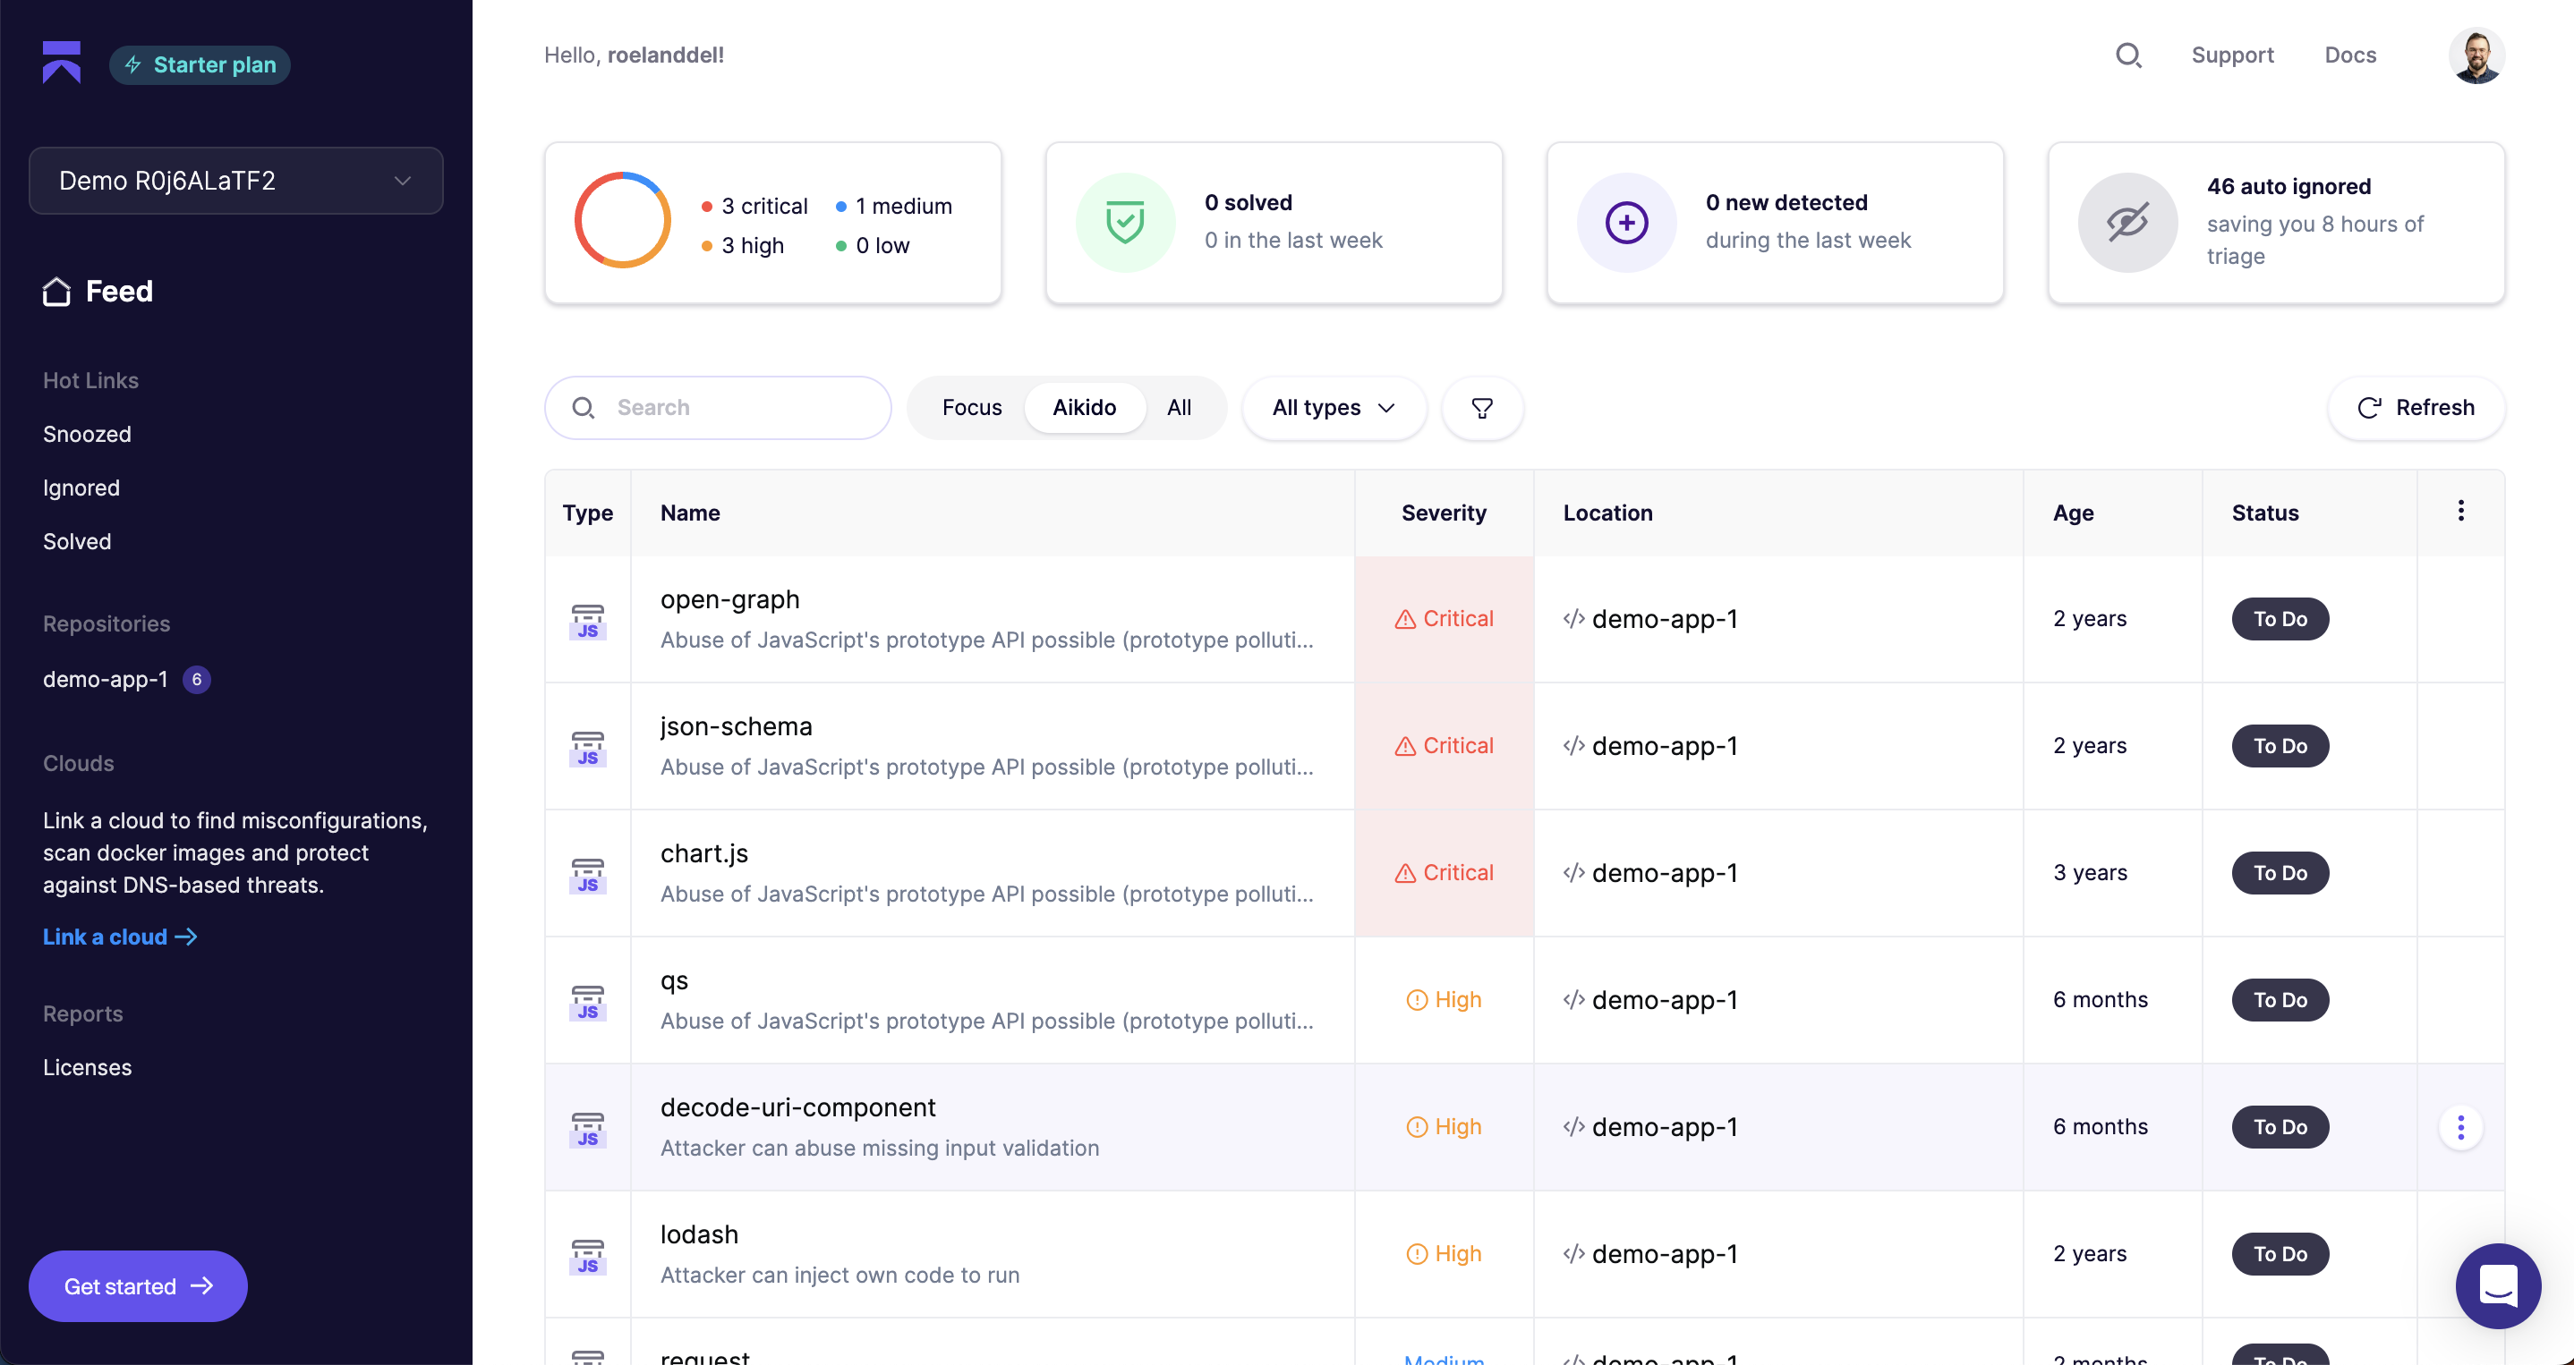Open the header search magnifier icon
2574x1365 pixels.
[2128, 55]
